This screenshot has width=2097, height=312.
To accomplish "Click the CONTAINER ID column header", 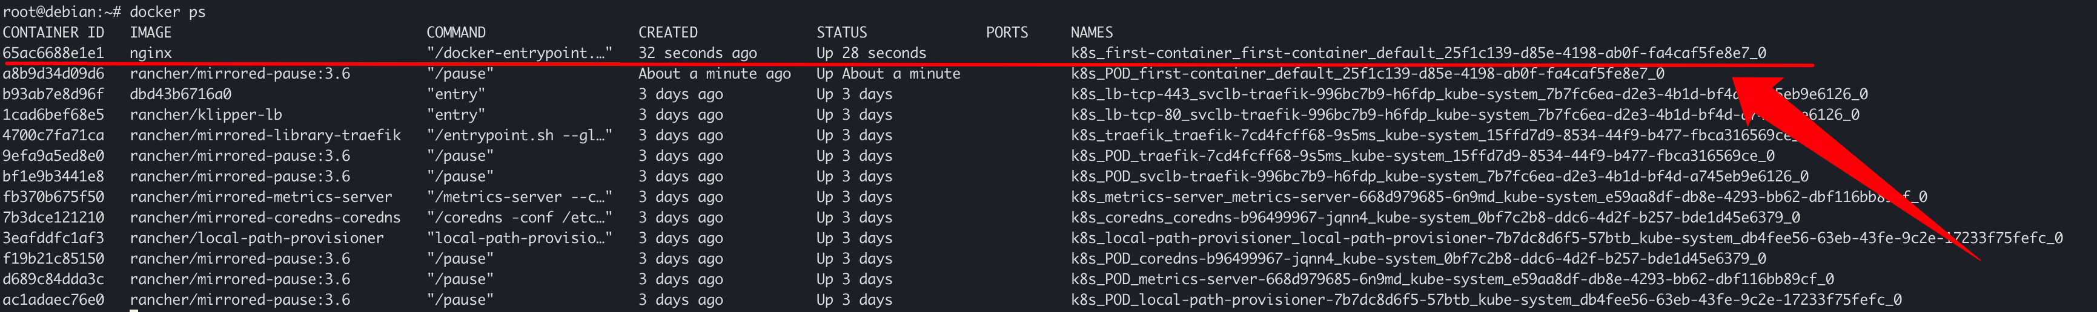I will pos(53,33).
